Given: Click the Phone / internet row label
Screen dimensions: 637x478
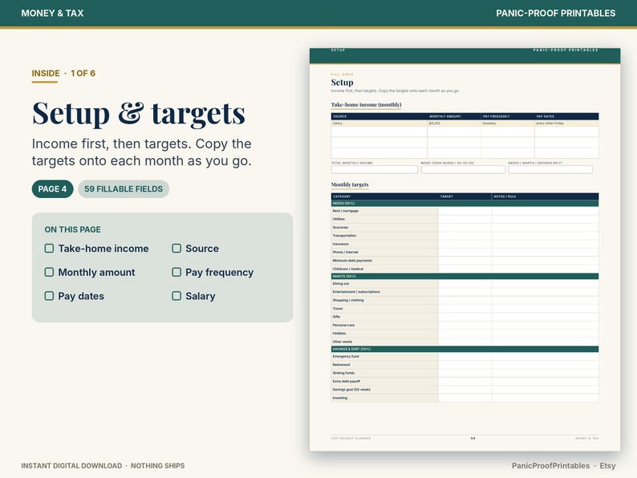Looking at the screenshot, I should 345,252.
